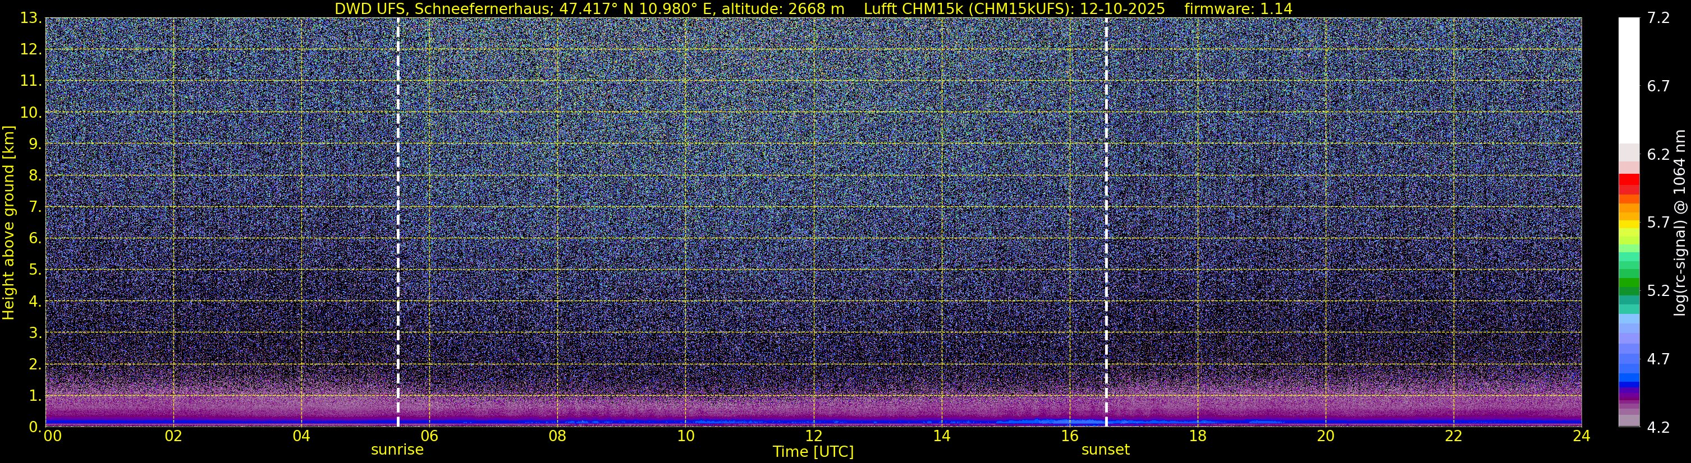The width and height of the screenshot is (1691, 463).
Task: Click the height axis tick label 11
Action: (31, 81)
